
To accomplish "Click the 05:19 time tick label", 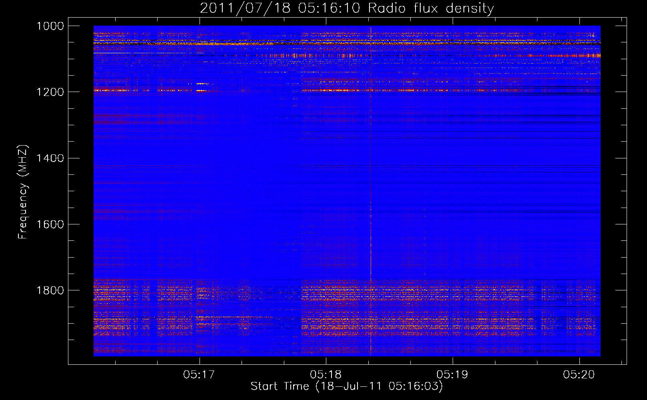I will click(x=452, y=375).
